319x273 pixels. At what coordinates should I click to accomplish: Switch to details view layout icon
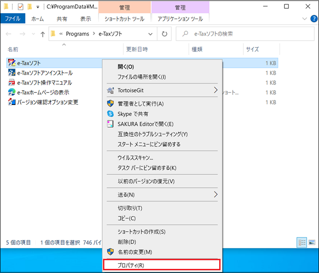point(302,242)
